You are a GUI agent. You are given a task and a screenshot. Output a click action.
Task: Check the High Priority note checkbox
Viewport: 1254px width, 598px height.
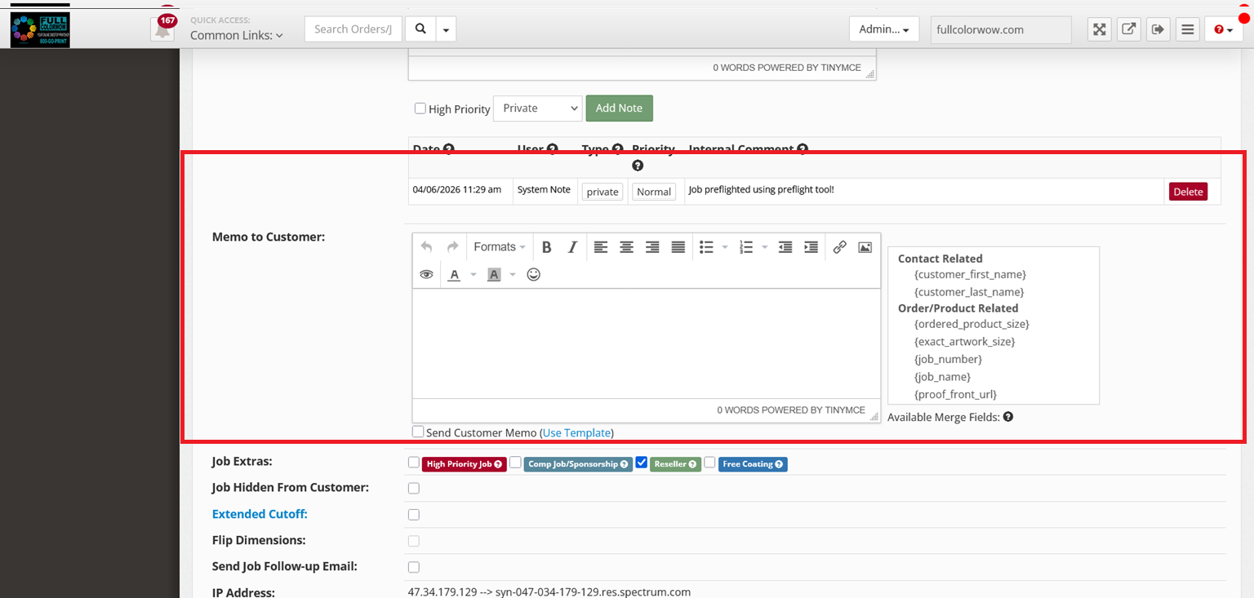(x=420, y=109)
